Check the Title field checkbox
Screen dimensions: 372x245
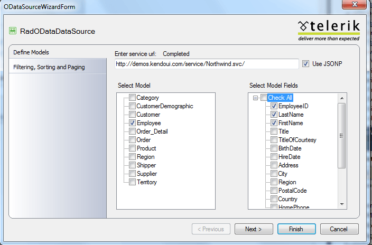[274, 131]
